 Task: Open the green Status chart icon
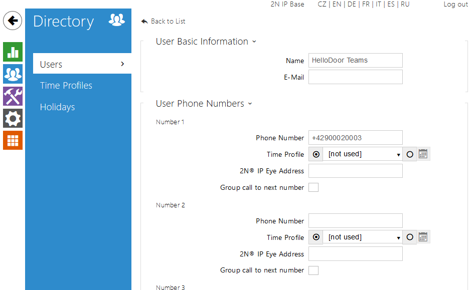click(x=13, y=52)
